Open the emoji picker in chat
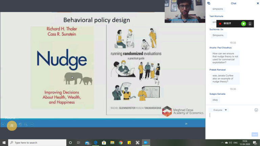The width and height of the screenshot is (260, 146). point(256,110)
